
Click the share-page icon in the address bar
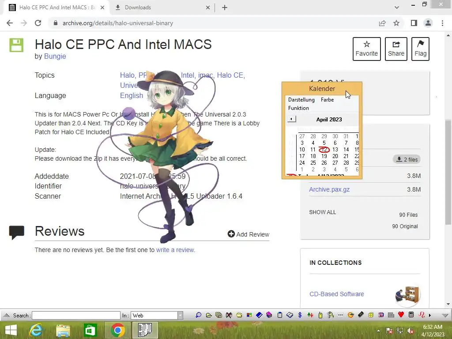pos(382,23)
